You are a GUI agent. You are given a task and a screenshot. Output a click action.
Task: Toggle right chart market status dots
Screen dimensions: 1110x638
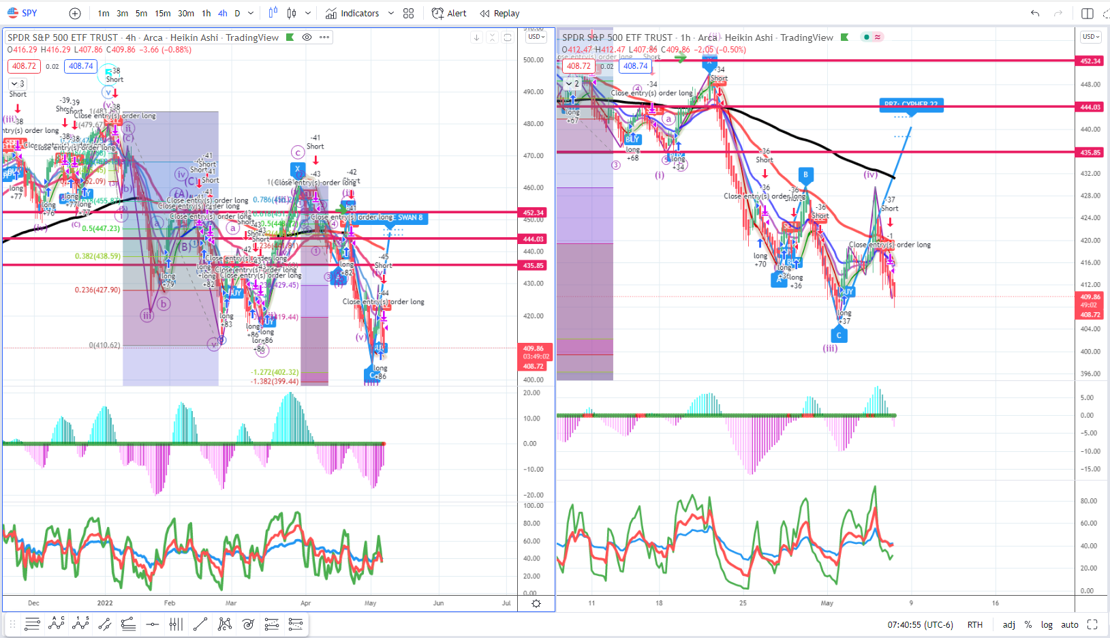(872, 37)
